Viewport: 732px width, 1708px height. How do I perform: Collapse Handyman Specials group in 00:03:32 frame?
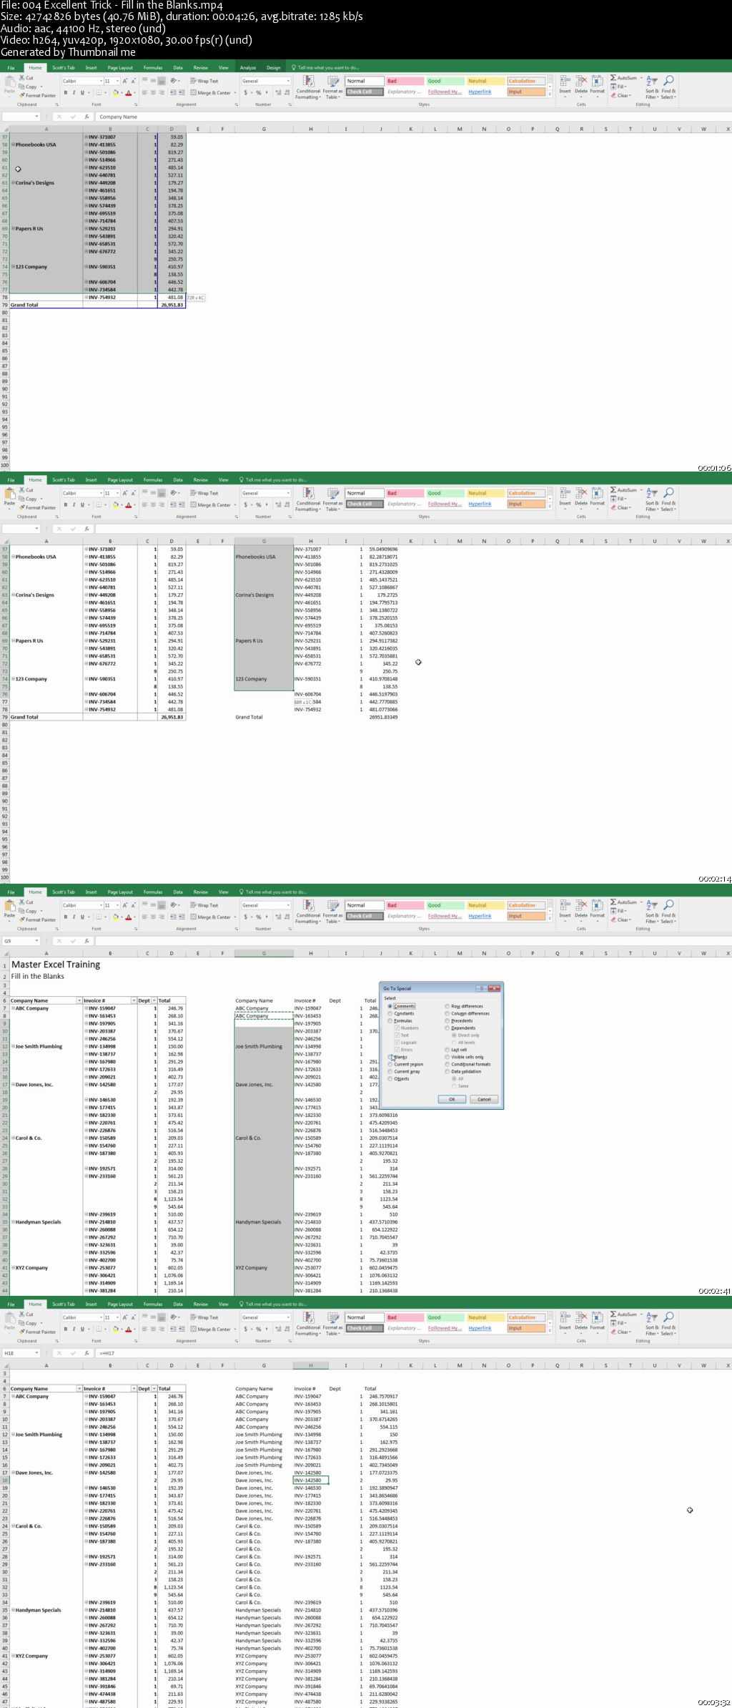click(13, 1610)
